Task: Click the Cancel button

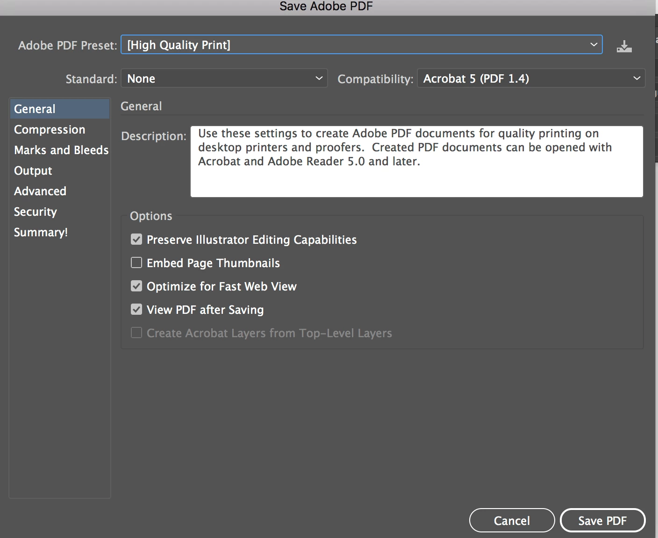Action: coord(512,520)
